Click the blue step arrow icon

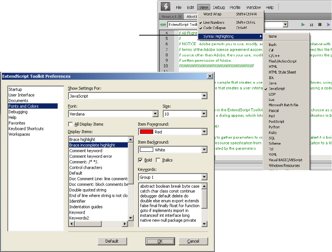[x=328, y=24]
